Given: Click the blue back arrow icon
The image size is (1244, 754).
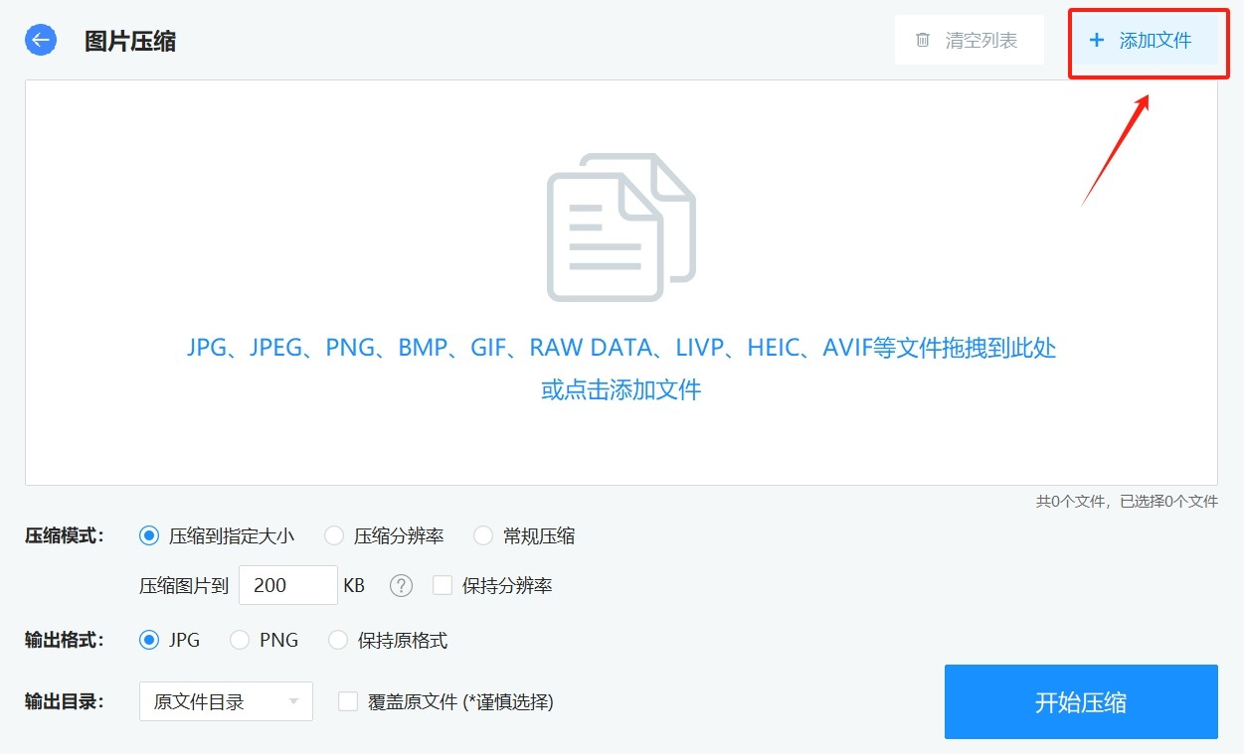Looking at the screenshot, I should coord(41,41).
